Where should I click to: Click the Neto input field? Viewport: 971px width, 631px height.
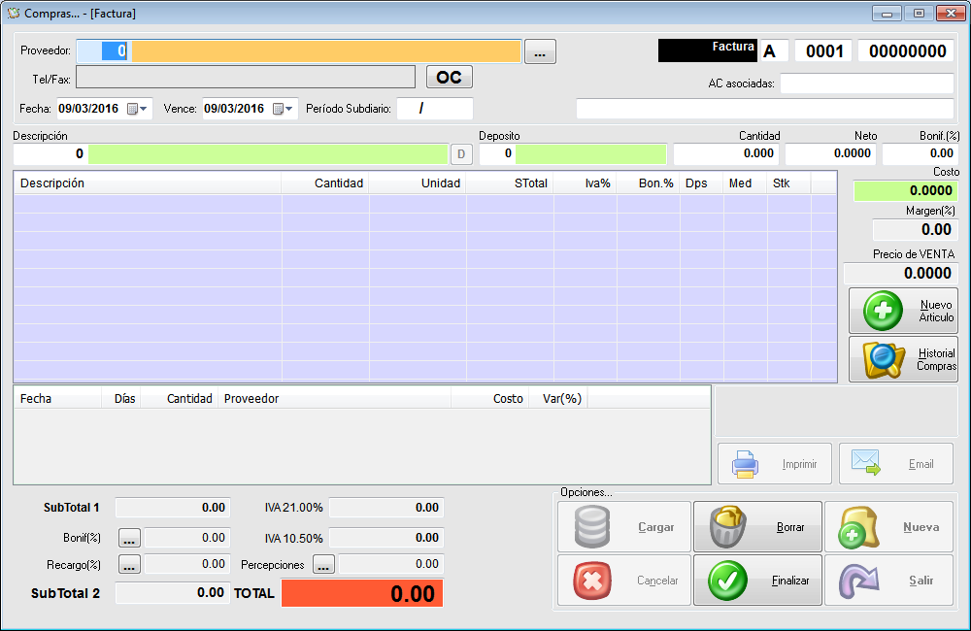click(830, 153)
